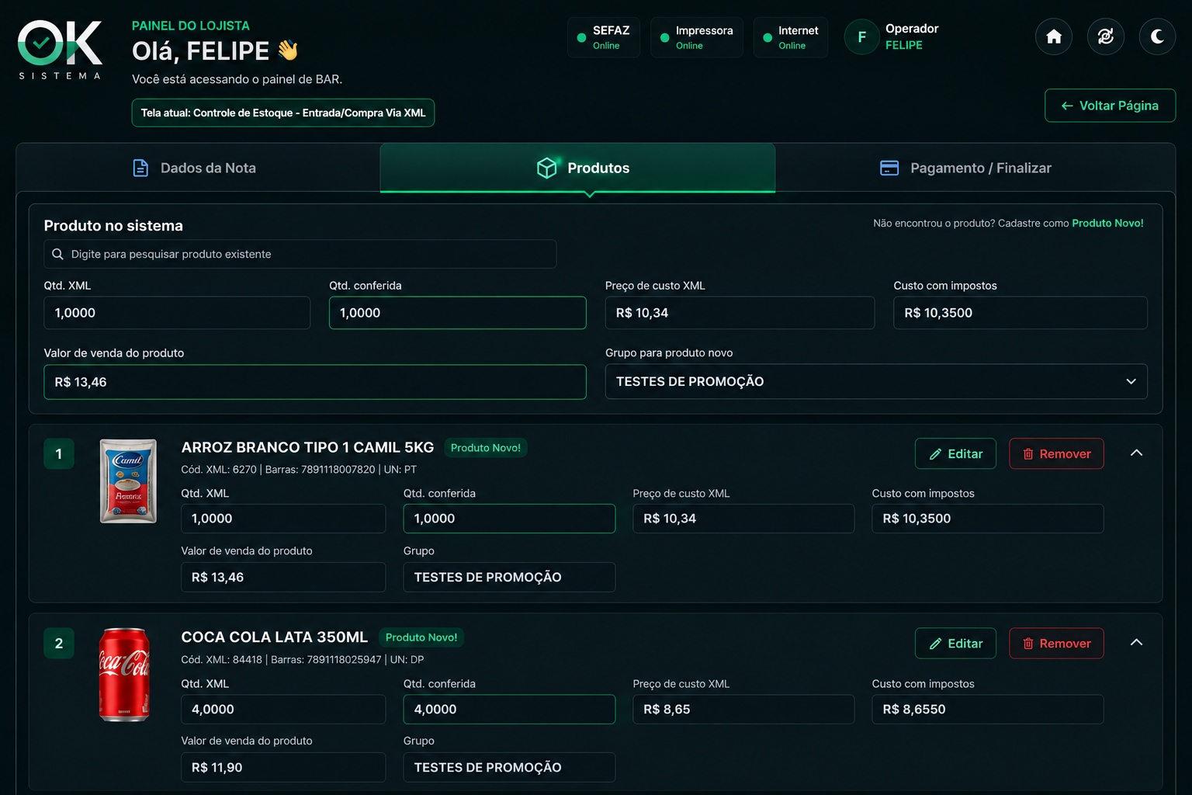Click ARROZ Qtd. conferida field
The width and height of the screenshot is (1192, 795).
pyautogui.click(x=509, y=519)
